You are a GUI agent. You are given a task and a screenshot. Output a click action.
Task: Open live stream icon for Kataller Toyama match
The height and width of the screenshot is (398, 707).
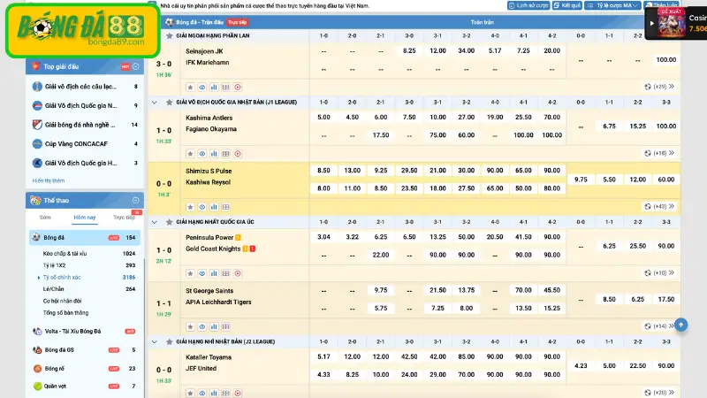(238, 393)
